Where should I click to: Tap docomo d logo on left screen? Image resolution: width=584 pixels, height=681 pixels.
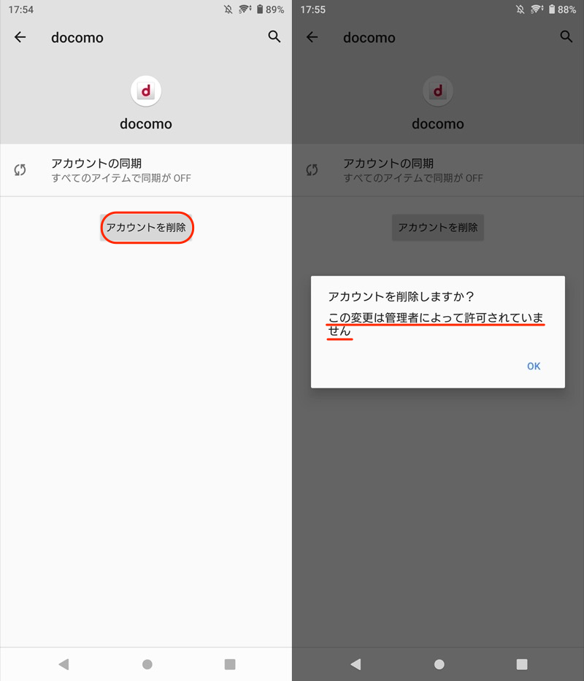click(x=146, y=91)
